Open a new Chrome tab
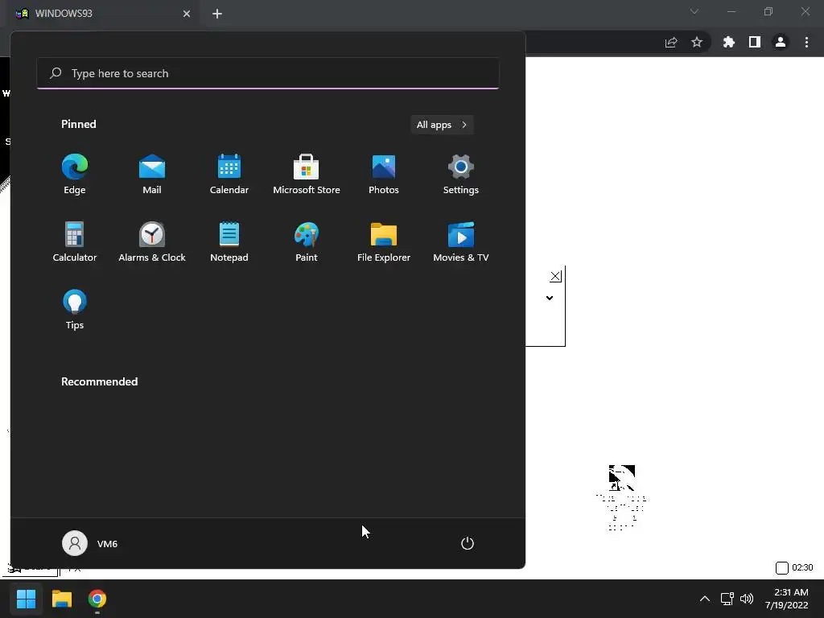The width and height of the screenshot is (824, 618). pos(217,14)
